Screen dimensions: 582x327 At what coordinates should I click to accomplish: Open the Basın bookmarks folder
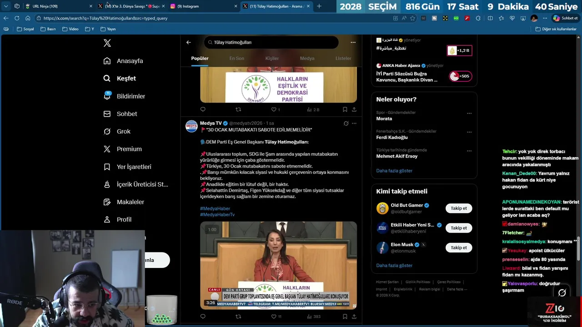(x=48, y=29)
